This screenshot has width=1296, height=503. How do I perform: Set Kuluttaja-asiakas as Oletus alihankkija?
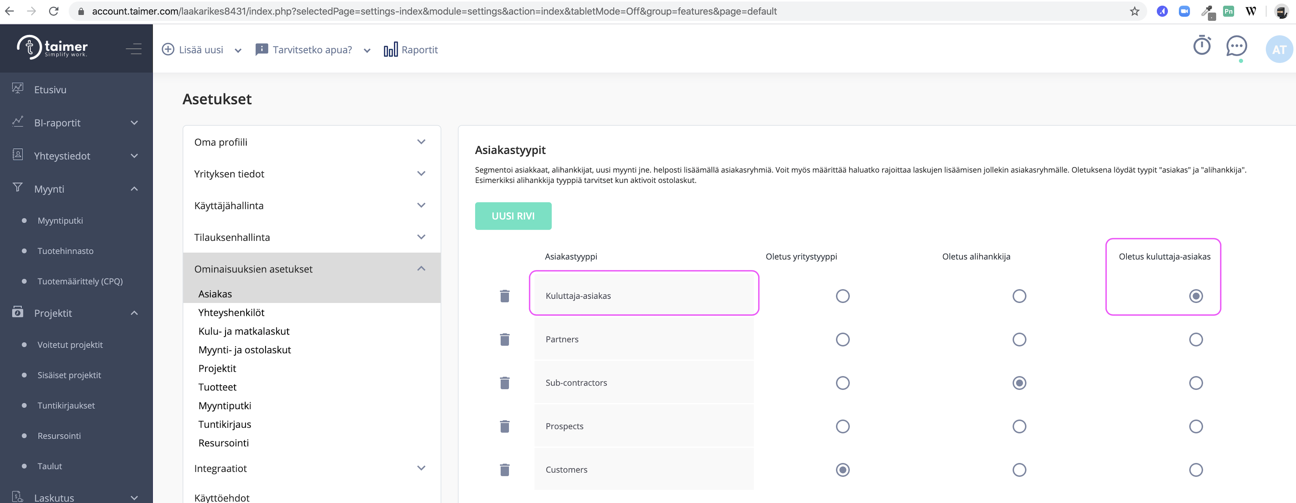coord(1019,296)
